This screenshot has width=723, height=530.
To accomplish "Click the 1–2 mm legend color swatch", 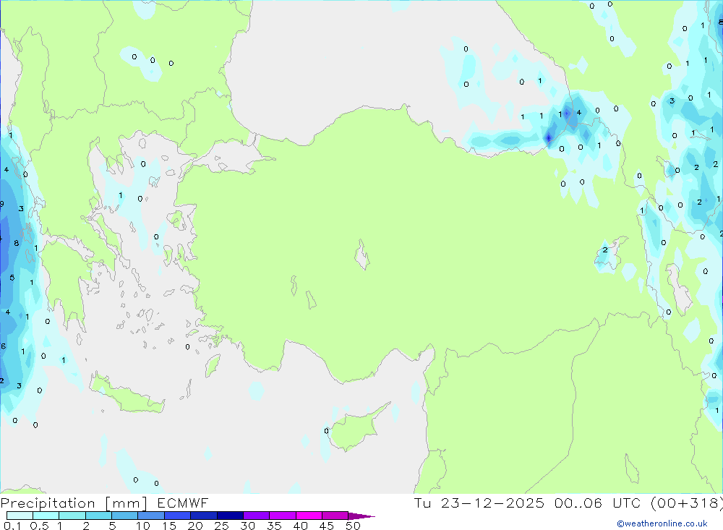I will click(72, 516).
